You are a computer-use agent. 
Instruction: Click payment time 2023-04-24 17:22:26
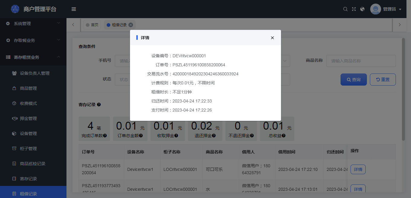(x=192, y=110)
